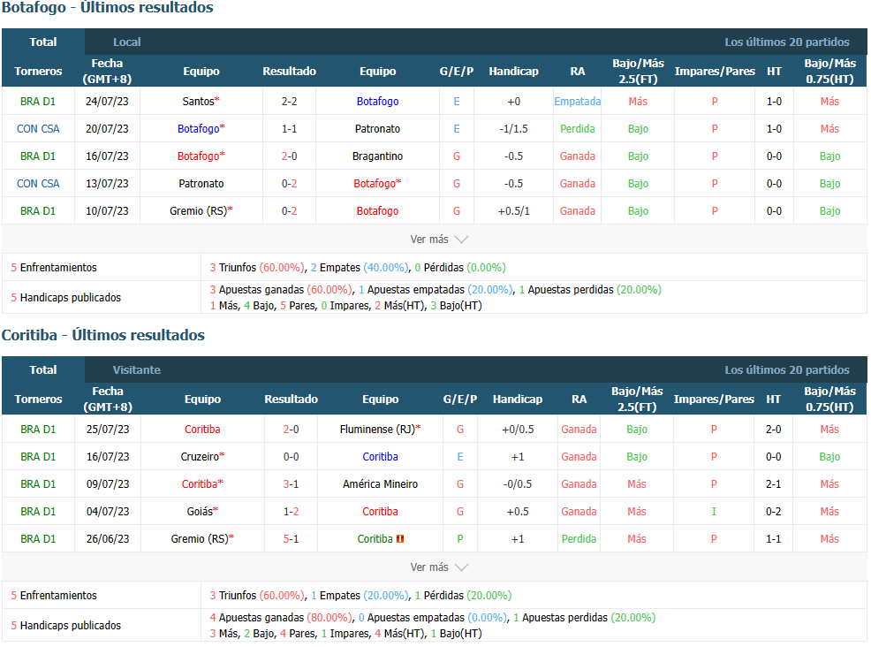Open Patronato team in 20/07/23 row
This screenshot has height=647, width=871.
click(x=377, y=129)
